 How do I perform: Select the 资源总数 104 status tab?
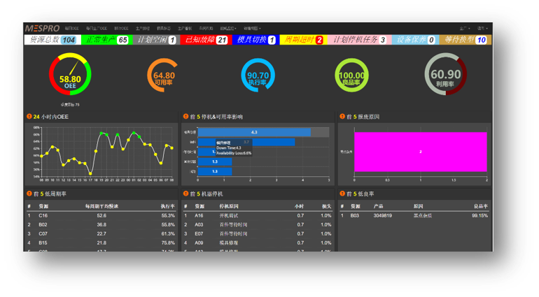click(x=51, y=40)
